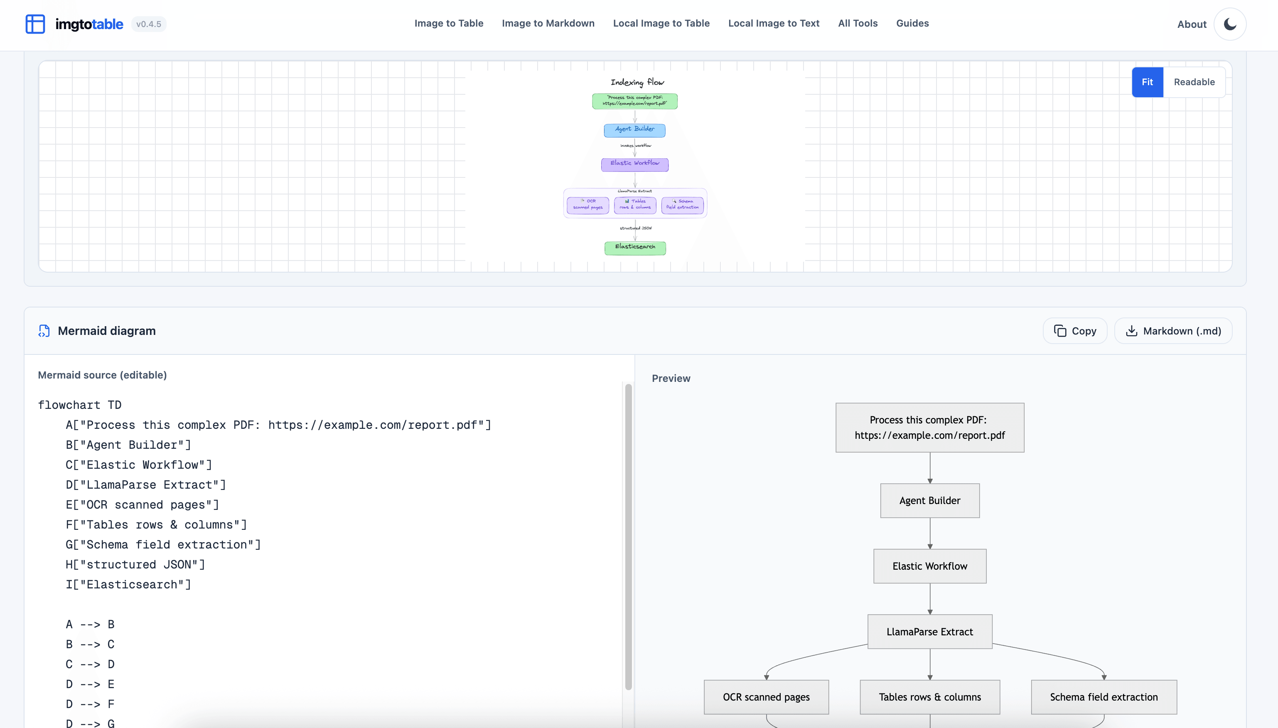The image size is (1278, 728).
Task: Click the Process this complex PDF preview node
Action: 930,428
